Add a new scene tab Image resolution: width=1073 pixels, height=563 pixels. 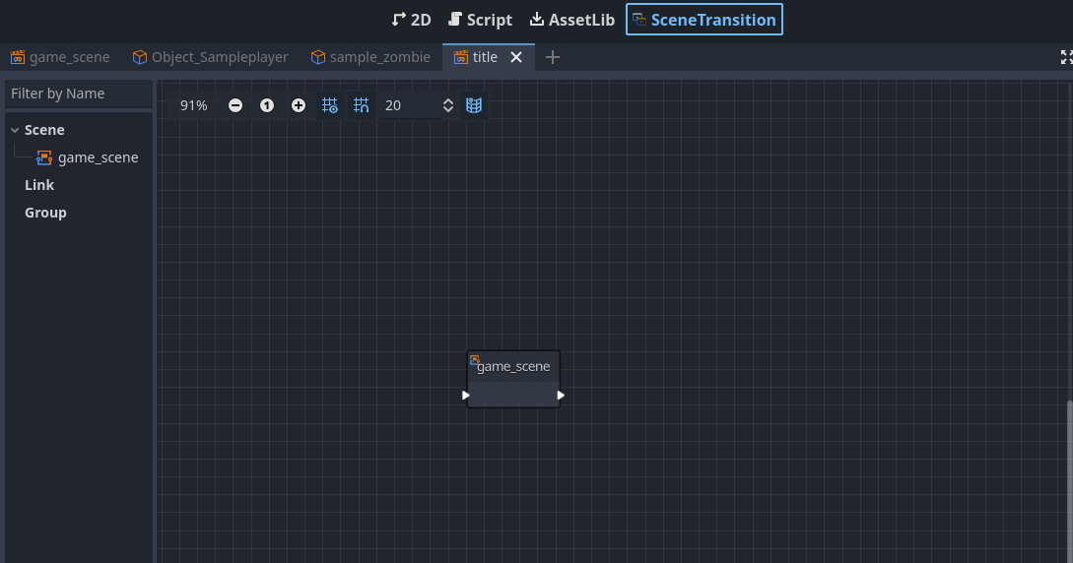[553, 57]
